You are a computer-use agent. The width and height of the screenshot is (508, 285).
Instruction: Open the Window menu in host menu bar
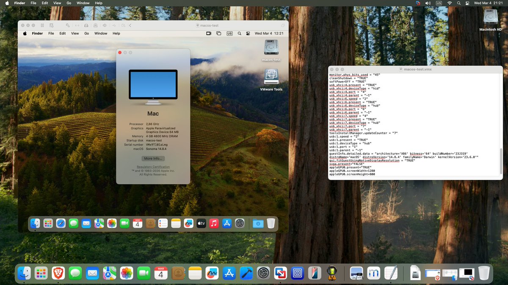[83, 3]
